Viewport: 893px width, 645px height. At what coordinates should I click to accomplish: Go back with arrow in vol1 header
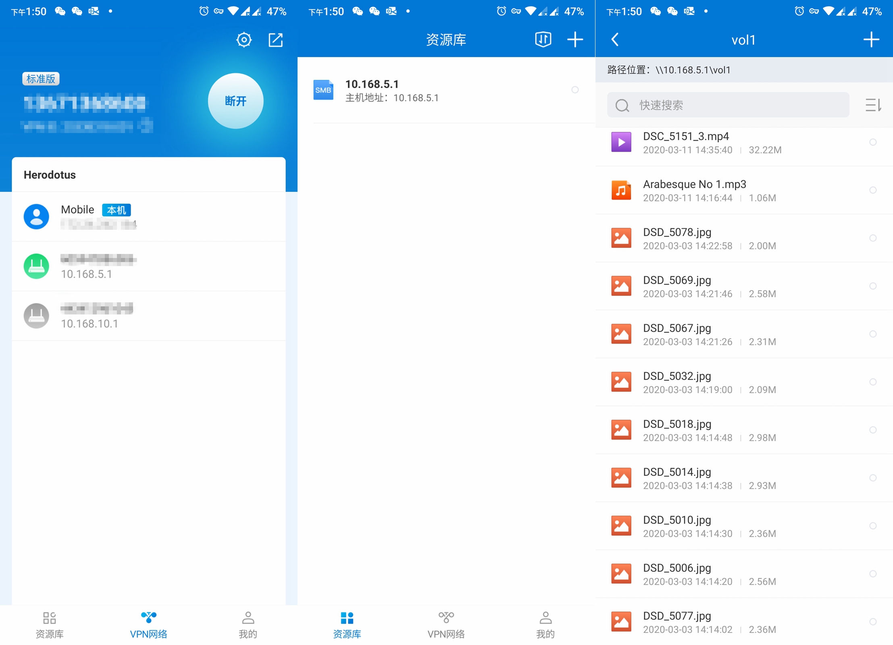point(615,40)
